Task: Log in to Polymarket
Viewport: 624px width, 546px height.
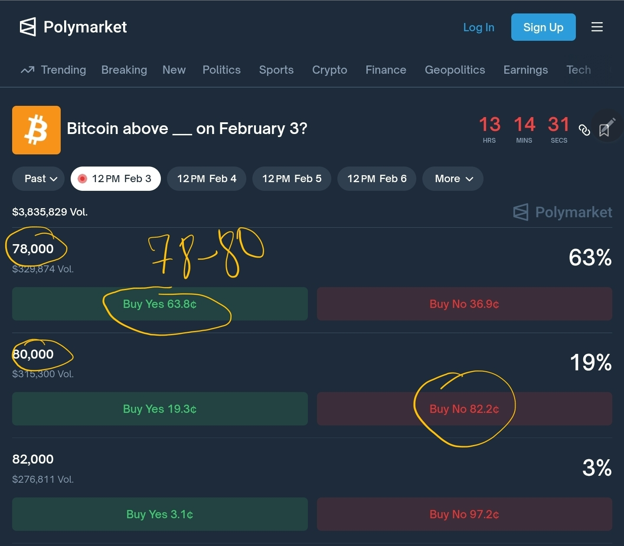Action: (479, 27)
